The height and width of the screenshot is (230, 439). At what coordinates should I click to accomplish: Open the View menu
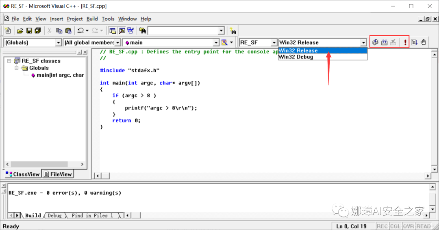click(x=41, y=19)
